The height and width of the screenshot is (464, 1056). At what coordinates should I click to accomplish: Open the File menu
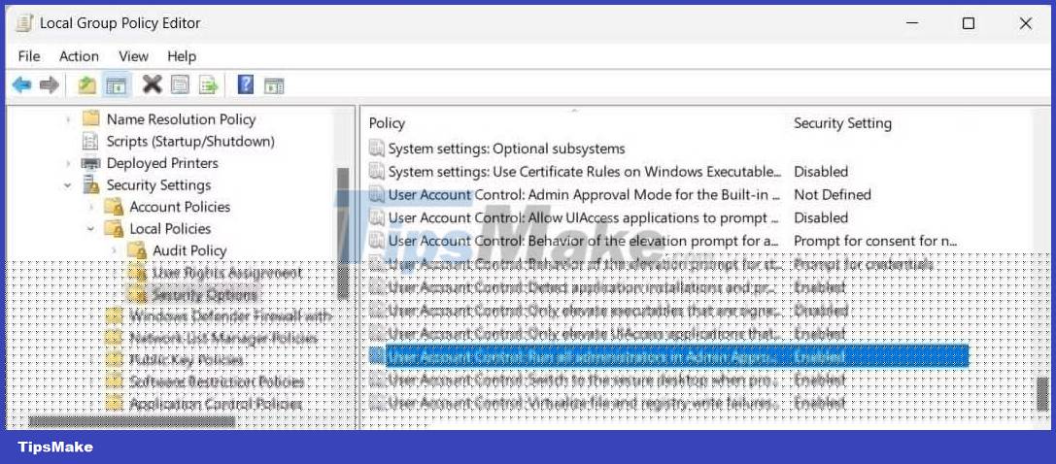coord(29,55)
